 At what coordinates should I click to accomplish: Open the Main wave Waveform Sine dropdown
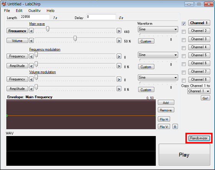pos(158,29)
